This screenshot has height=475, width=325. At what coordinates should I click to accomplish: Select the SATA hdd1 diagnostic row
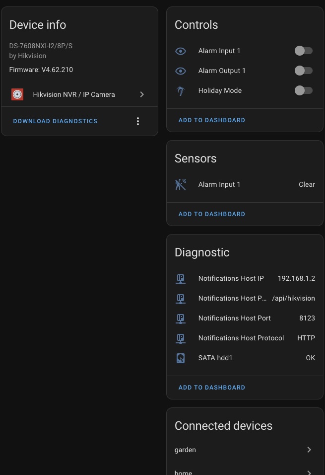point(245,358)
